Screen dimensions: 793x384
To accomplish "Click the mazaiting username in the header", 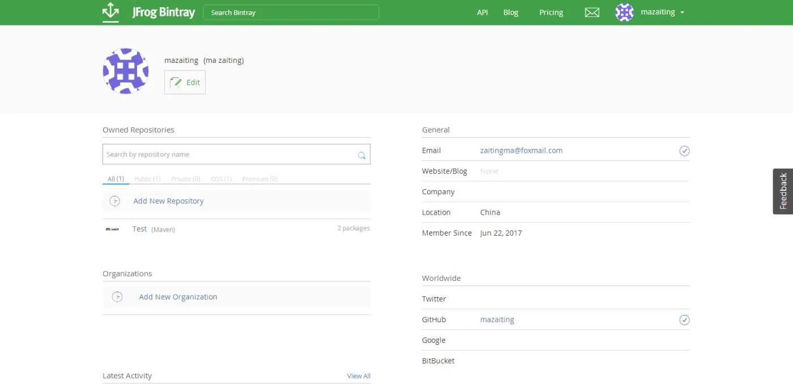I will click(658, 12).
